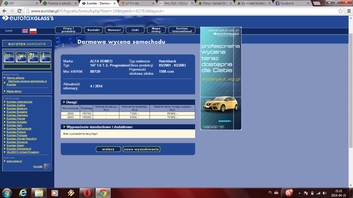Image resolution: width=353 pixels, height=198 pixels.
Task: Click mileage '155200' in 2003 row
Action: point(86,117)
